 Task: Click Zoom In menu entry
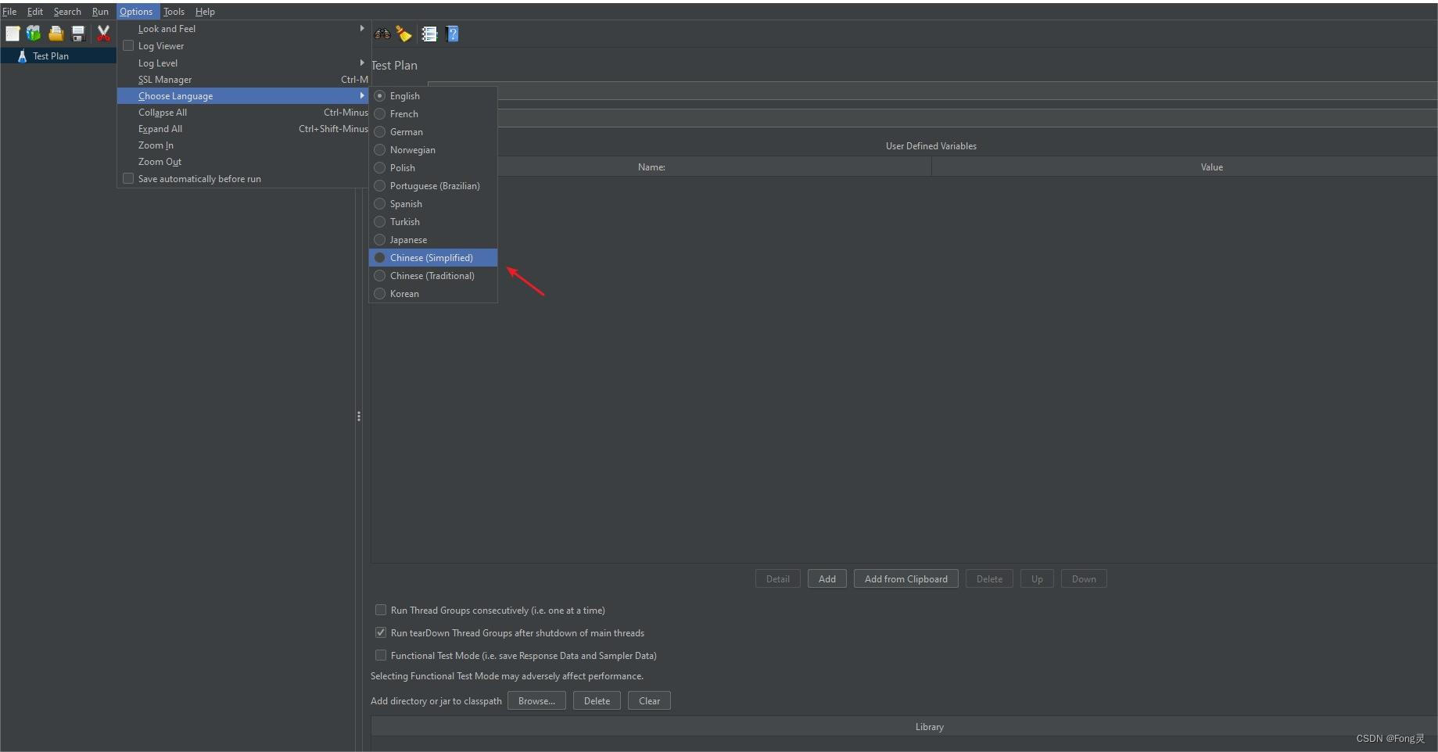click(x=242, y=145)
